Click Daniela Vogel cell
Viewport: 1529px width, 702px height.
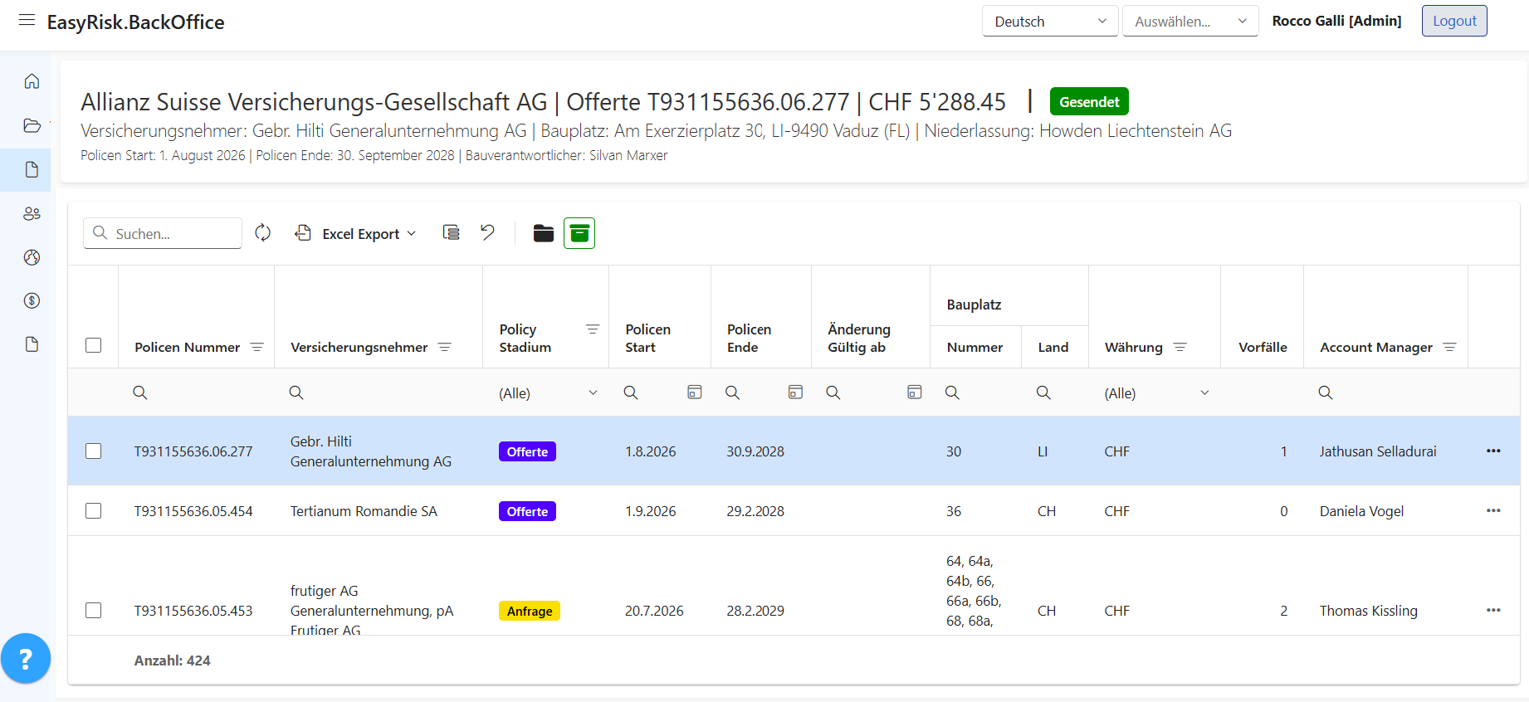[1361, 511]
